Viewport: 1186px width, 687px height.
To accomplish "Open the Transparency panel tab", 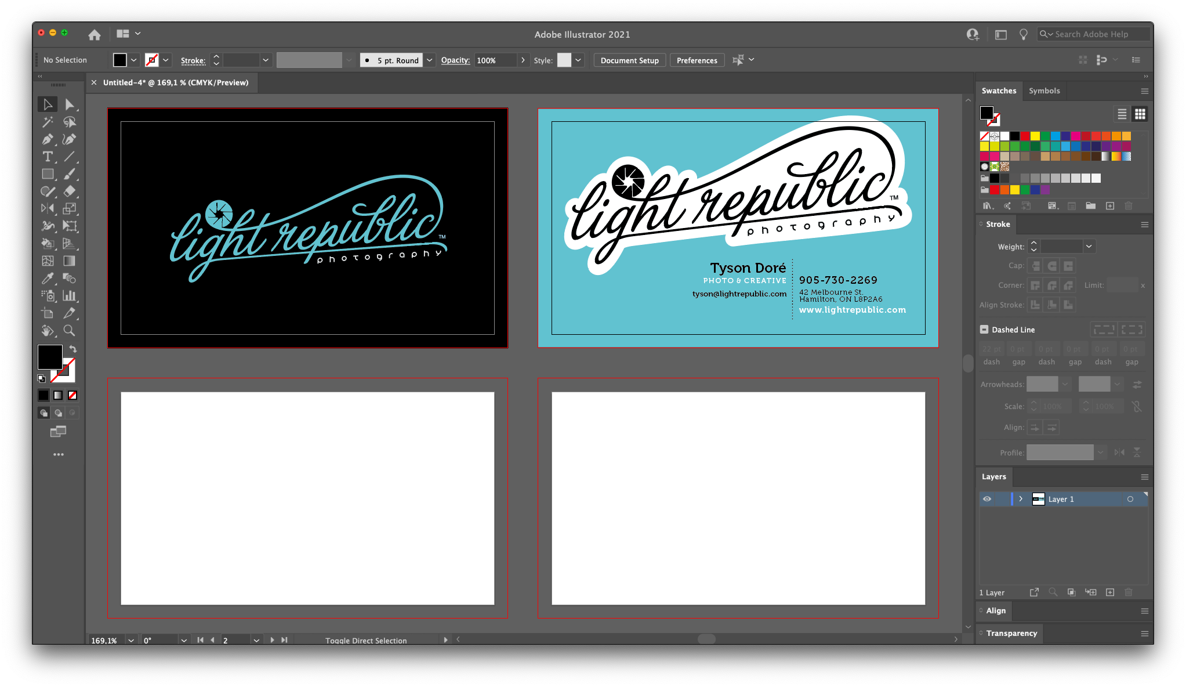I will 1011,633.
